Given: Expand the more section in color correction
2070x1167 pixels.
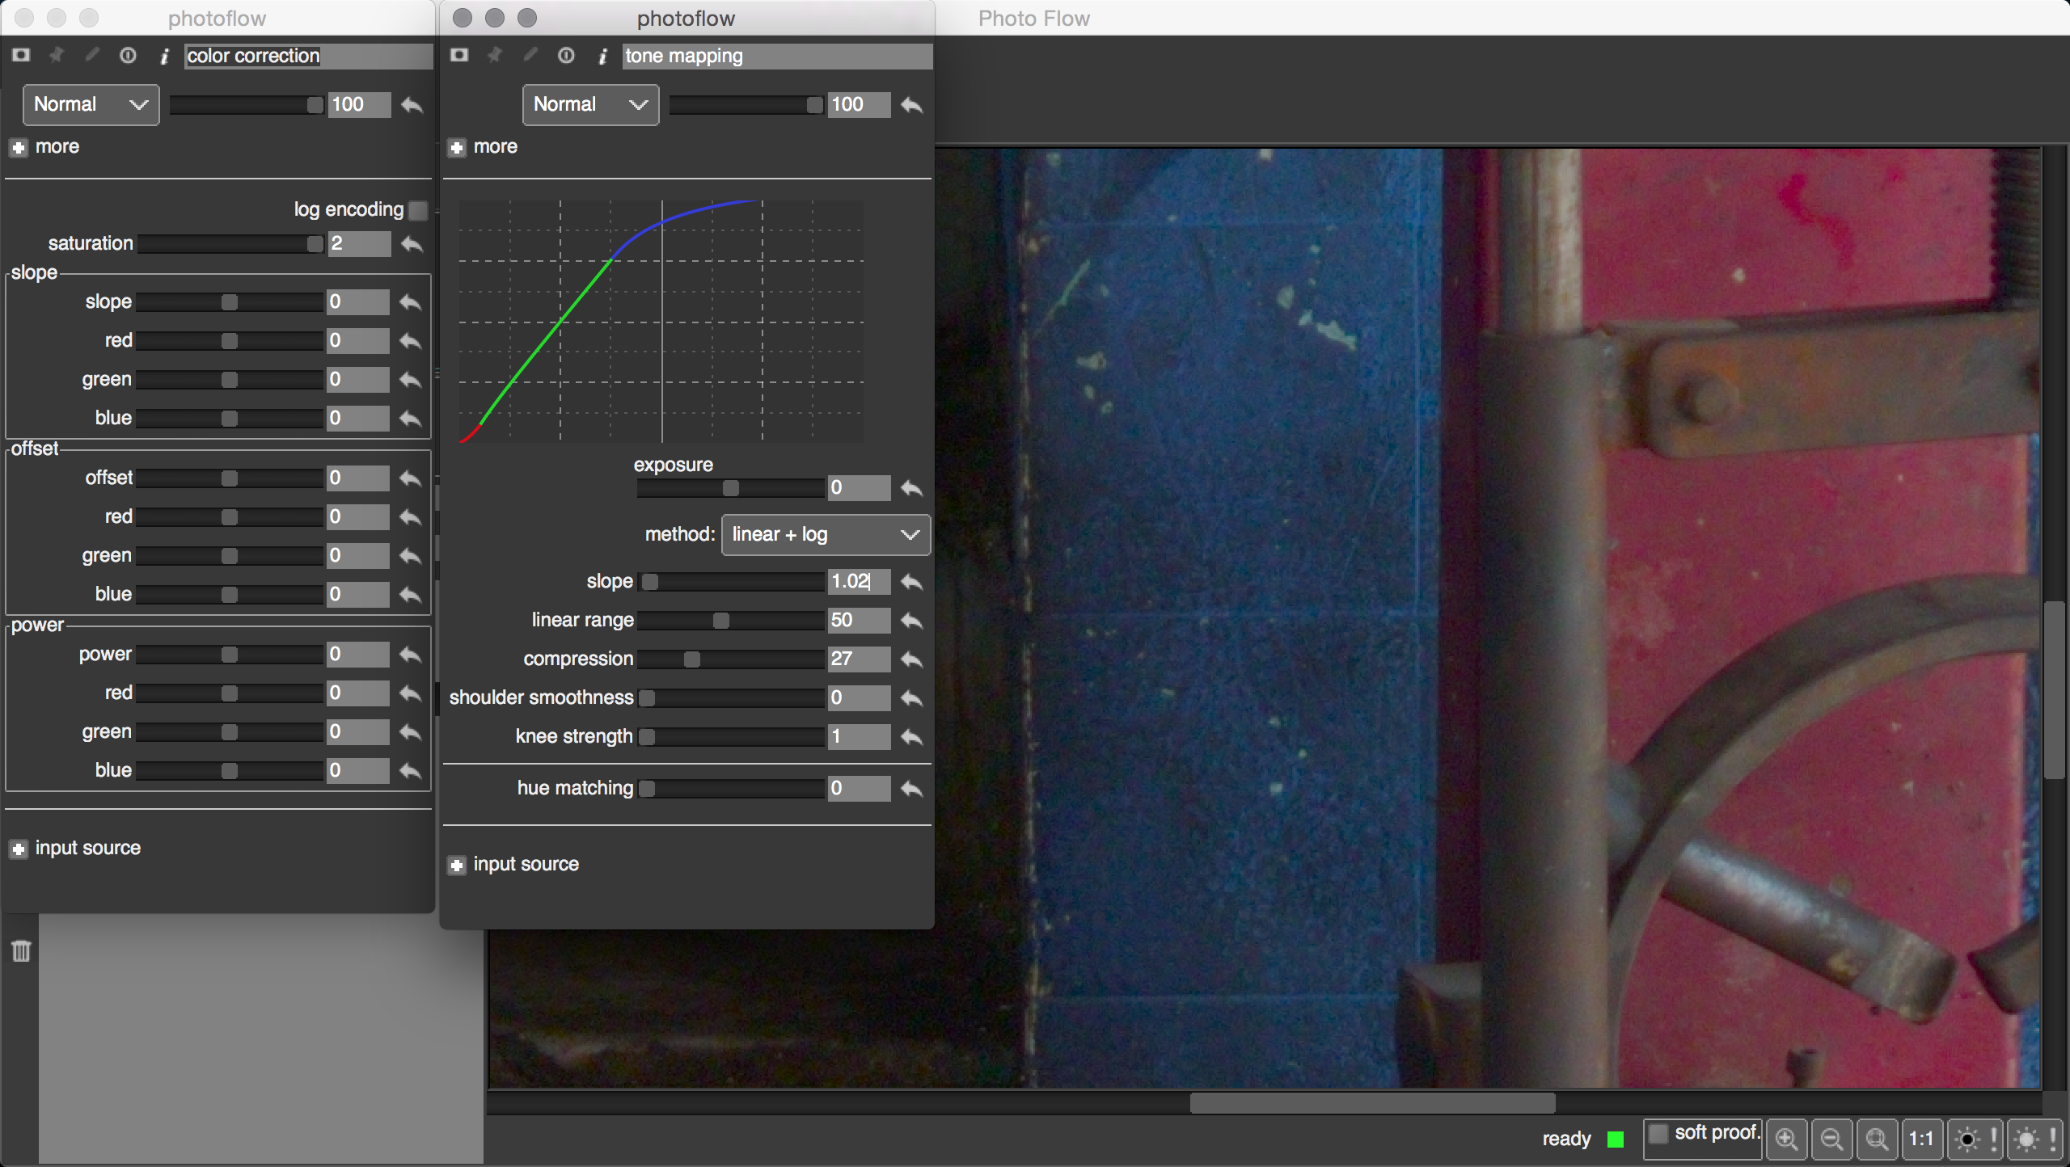Looking at the screenshot, I should coord(19,147).
